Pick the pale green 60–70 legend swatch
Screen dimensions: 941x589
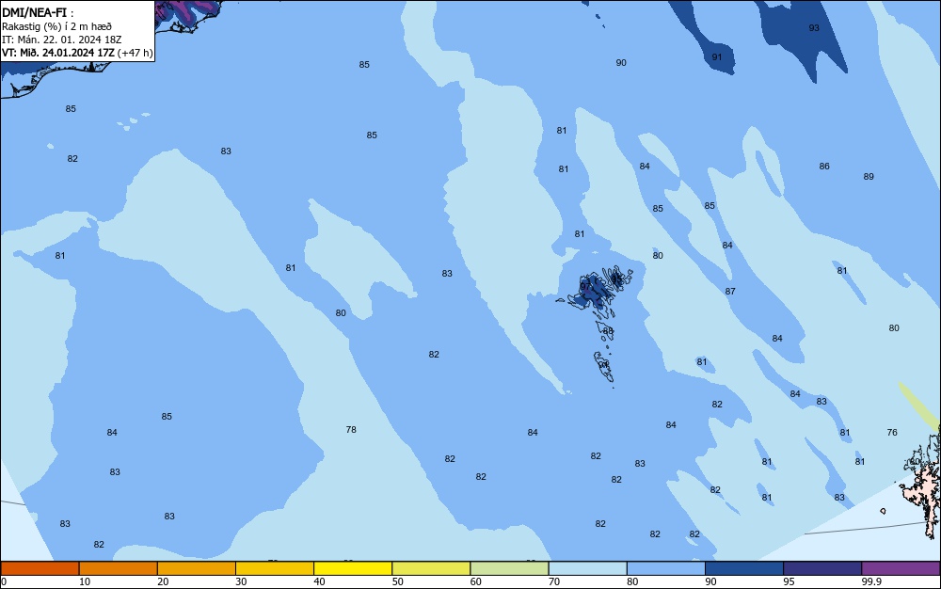tap(509, 568)
